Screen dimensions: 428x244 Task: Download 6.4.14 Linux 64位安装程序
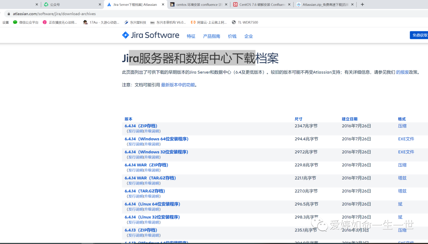click(152, 204)
